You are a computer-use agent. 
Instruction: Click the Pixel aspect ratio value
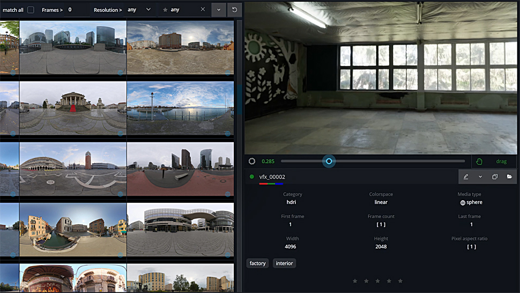click(471, 246)
